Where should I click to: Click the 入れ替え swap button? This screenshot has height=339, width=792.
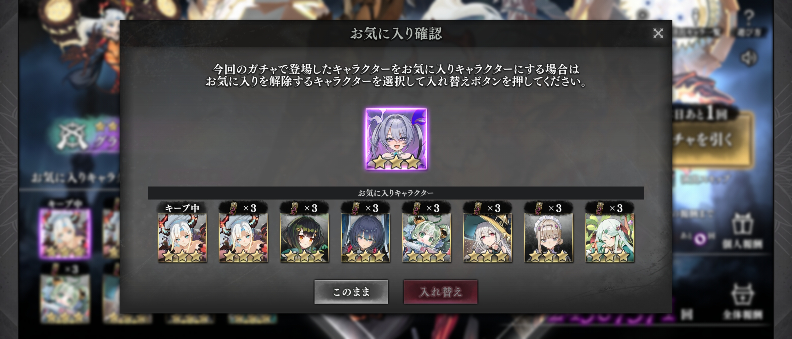click(441, 292)
